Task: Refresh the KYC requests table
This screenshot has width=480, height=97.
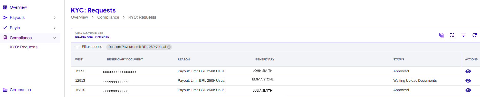Action: coord(475,35)
